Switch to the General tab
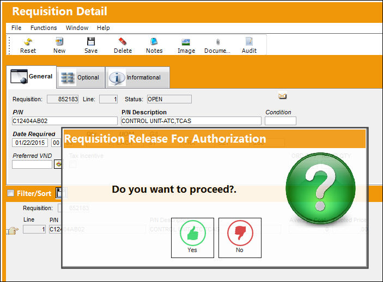Viewport: 383px width, 282px height. coord(32,77)
